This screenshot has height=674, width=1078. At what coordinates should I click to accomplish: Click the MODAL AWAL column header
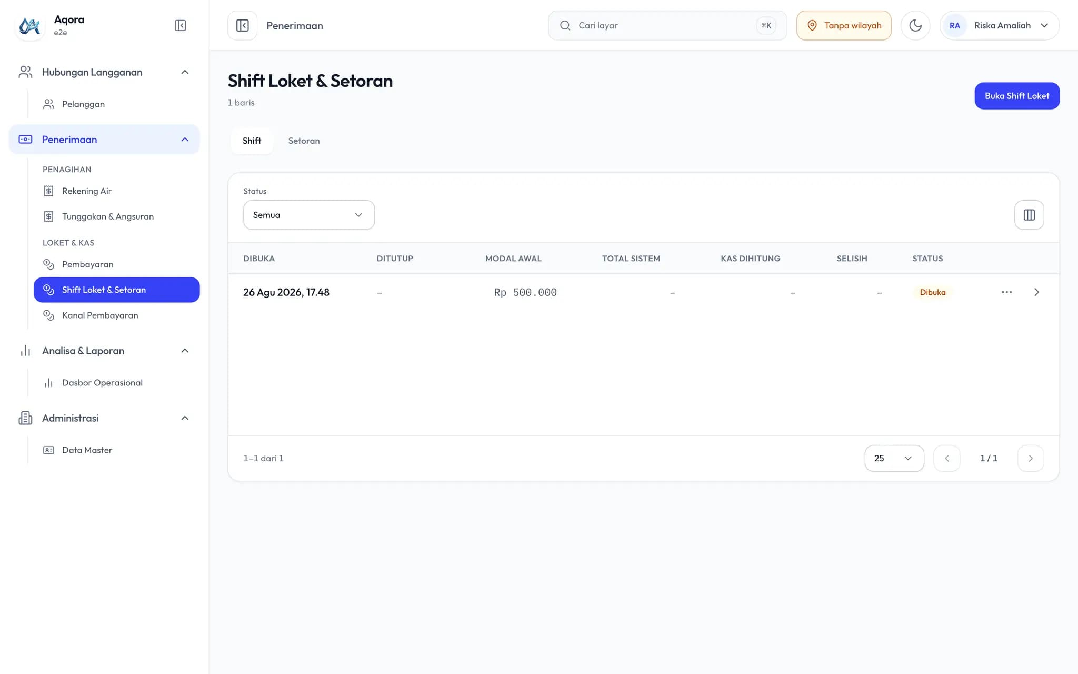point(513,259)
